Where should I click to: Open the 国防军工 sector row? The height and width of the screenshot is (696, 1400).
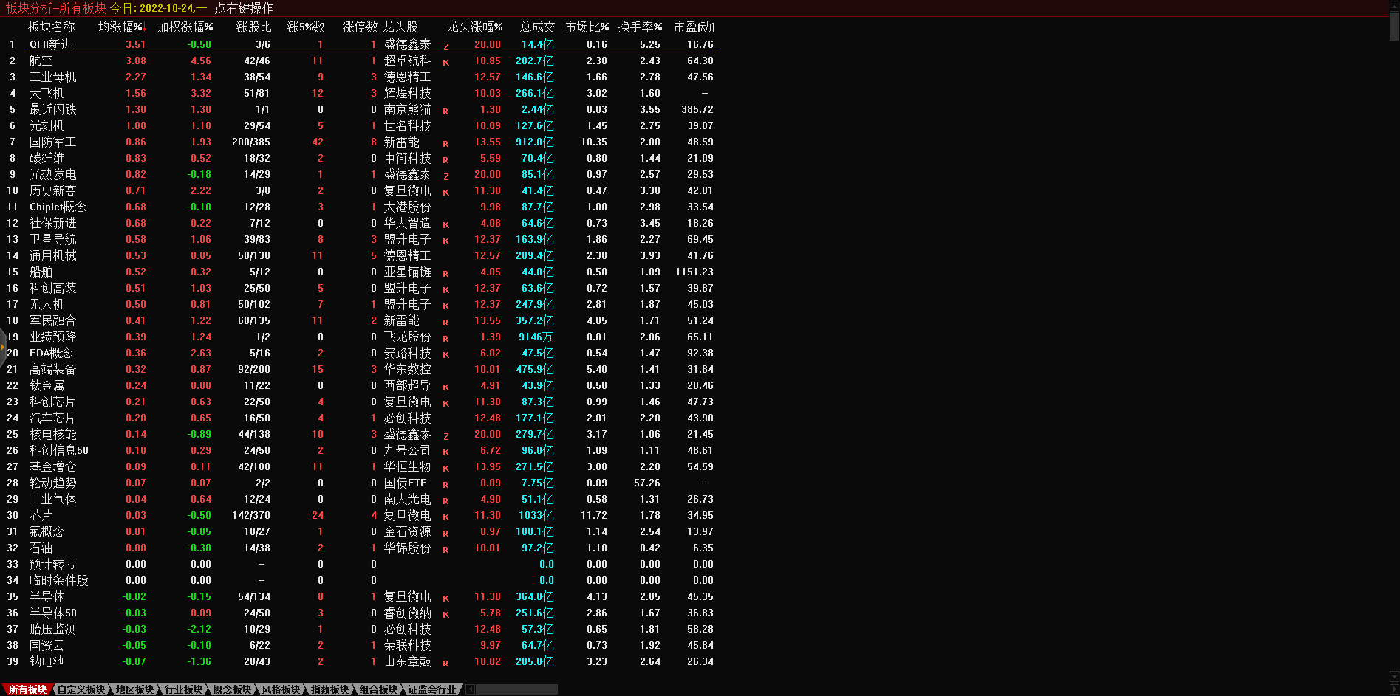[52, 142]
